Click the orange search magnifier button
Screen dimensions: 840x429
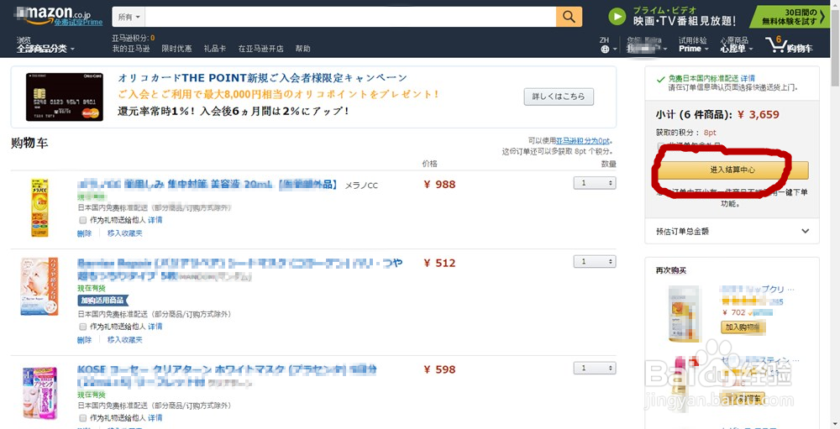point(569,17)
